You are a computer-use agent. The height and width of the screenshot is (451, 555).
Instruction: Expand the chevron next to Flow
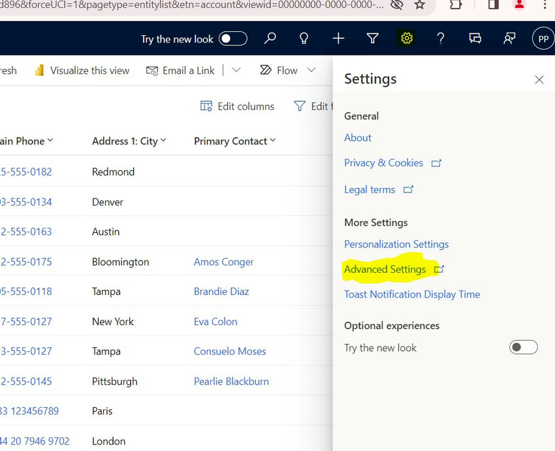(309, 70)
